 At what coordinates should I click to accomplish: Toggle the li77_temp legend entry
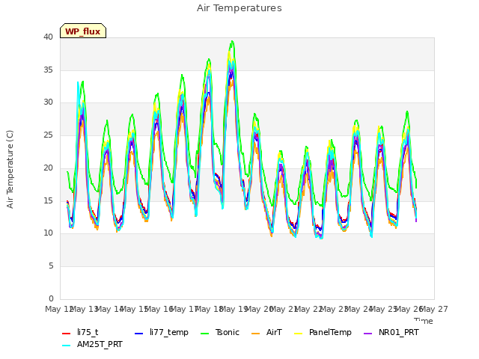click(x=162, y=332)
